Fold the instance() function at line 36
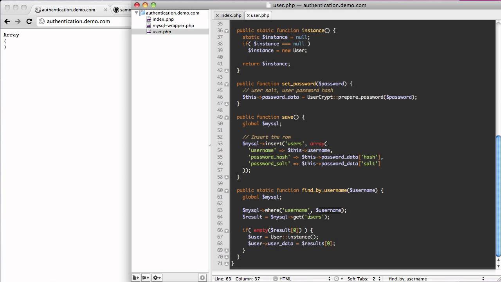 226,31
